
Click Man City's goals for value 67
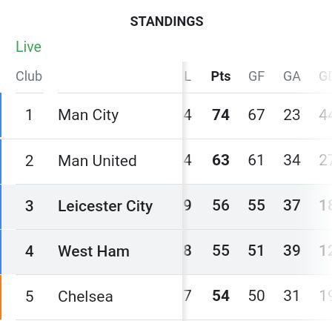pyautogui.click(x=256, y=115)
